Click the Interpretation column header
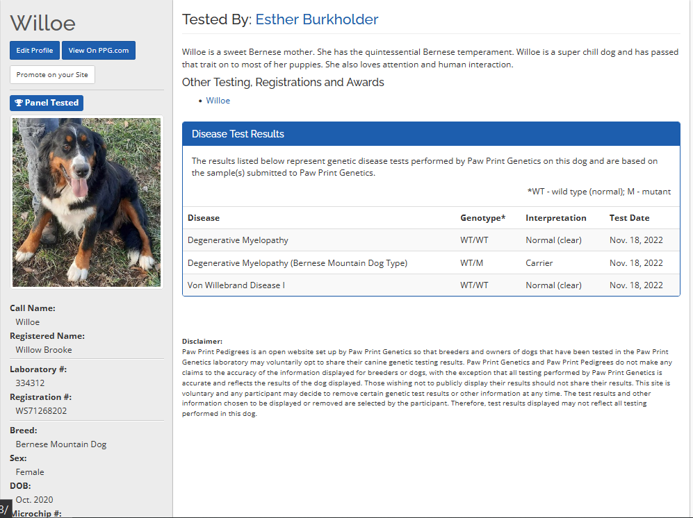Screen dimensions: 693x518 coord(555,218)
